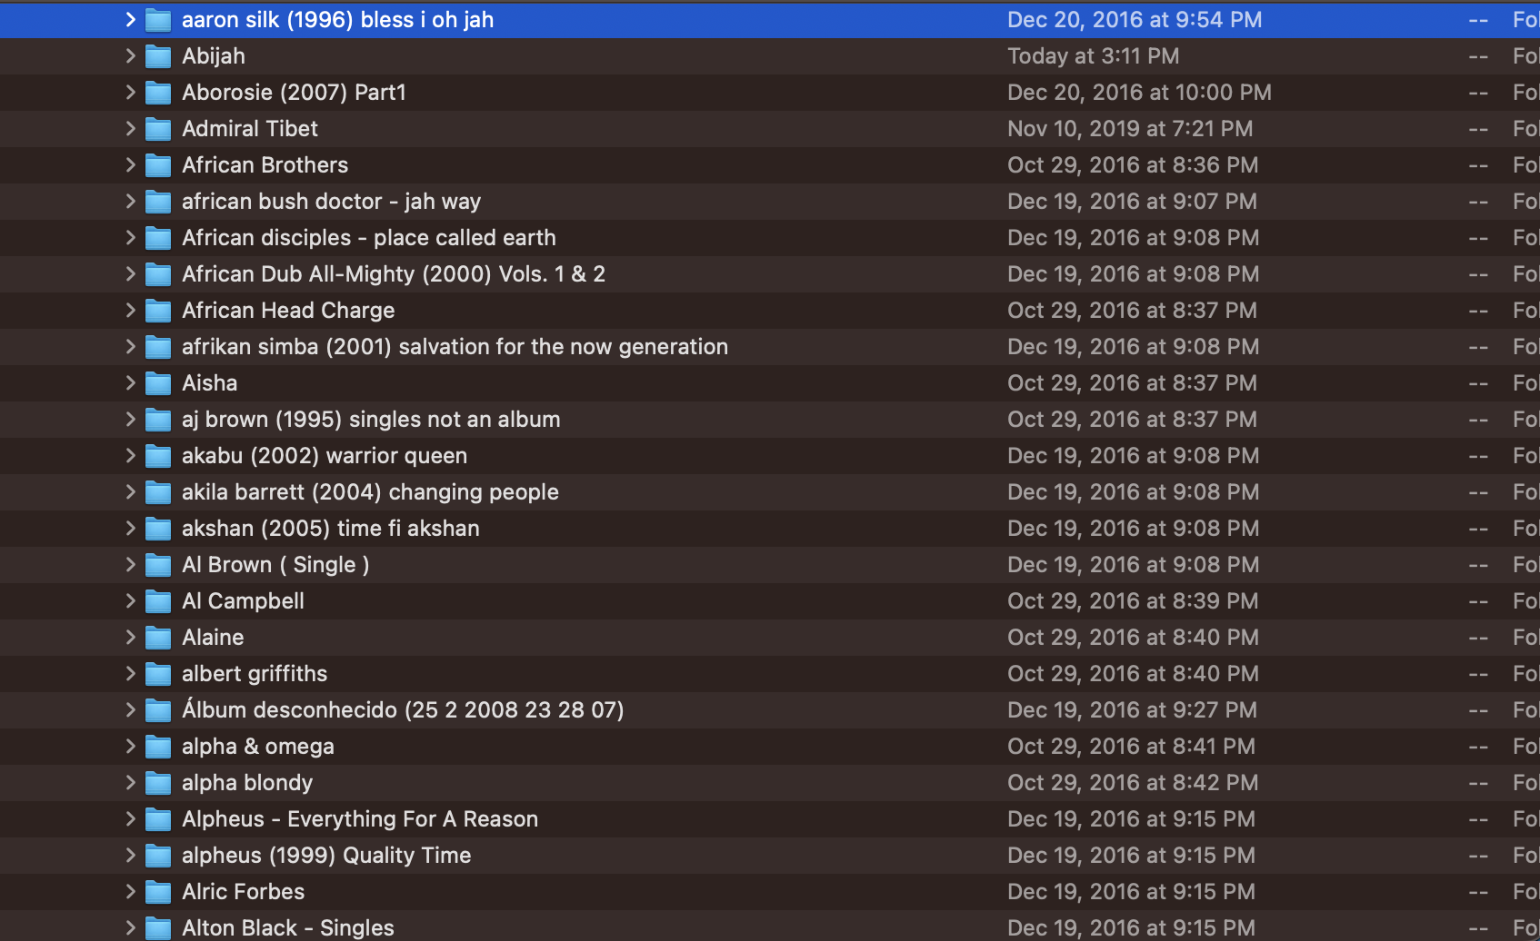The image size is (1540, 941).
Task: Click the Al Campbell folder icon
Action: [x=158, y=601]
